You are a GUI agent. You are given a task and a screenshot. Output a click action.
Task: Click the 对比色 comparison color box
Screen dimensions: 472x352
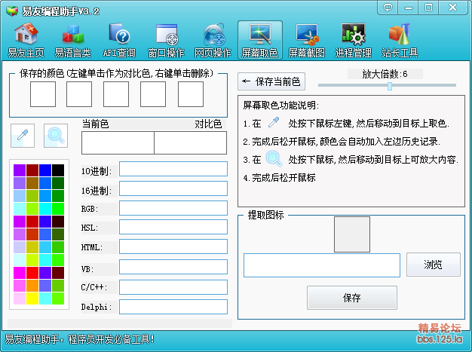191,142
